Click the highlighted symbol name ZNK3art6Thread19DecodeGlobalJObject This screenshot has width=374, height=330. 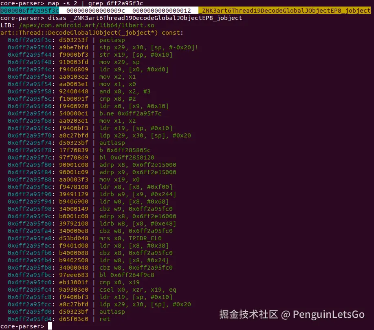(x=285, y=11)
